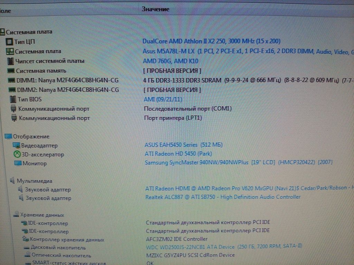
Task: Open the ATI Radeon HD 5450 (Park) link
Action: [178, 154]
